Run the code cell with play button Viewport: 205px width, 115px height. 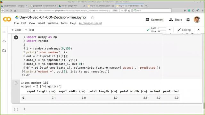pyautogui.click(x=16, y=37)
